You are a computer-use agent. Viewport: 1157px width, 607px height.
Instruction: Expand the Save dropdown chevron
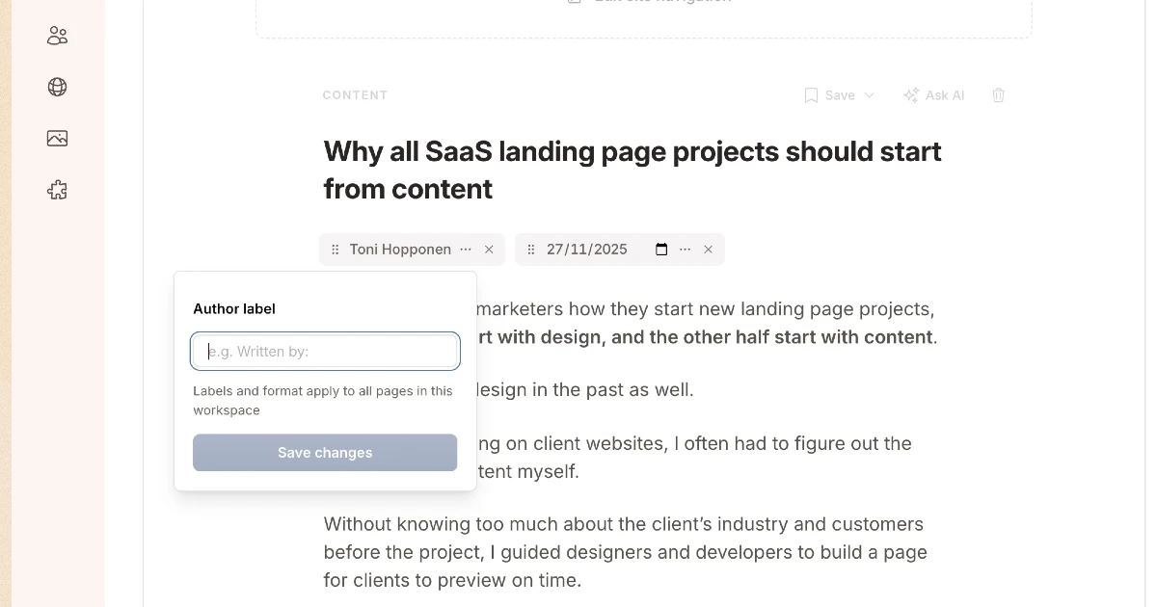click(x=869, y=95)
